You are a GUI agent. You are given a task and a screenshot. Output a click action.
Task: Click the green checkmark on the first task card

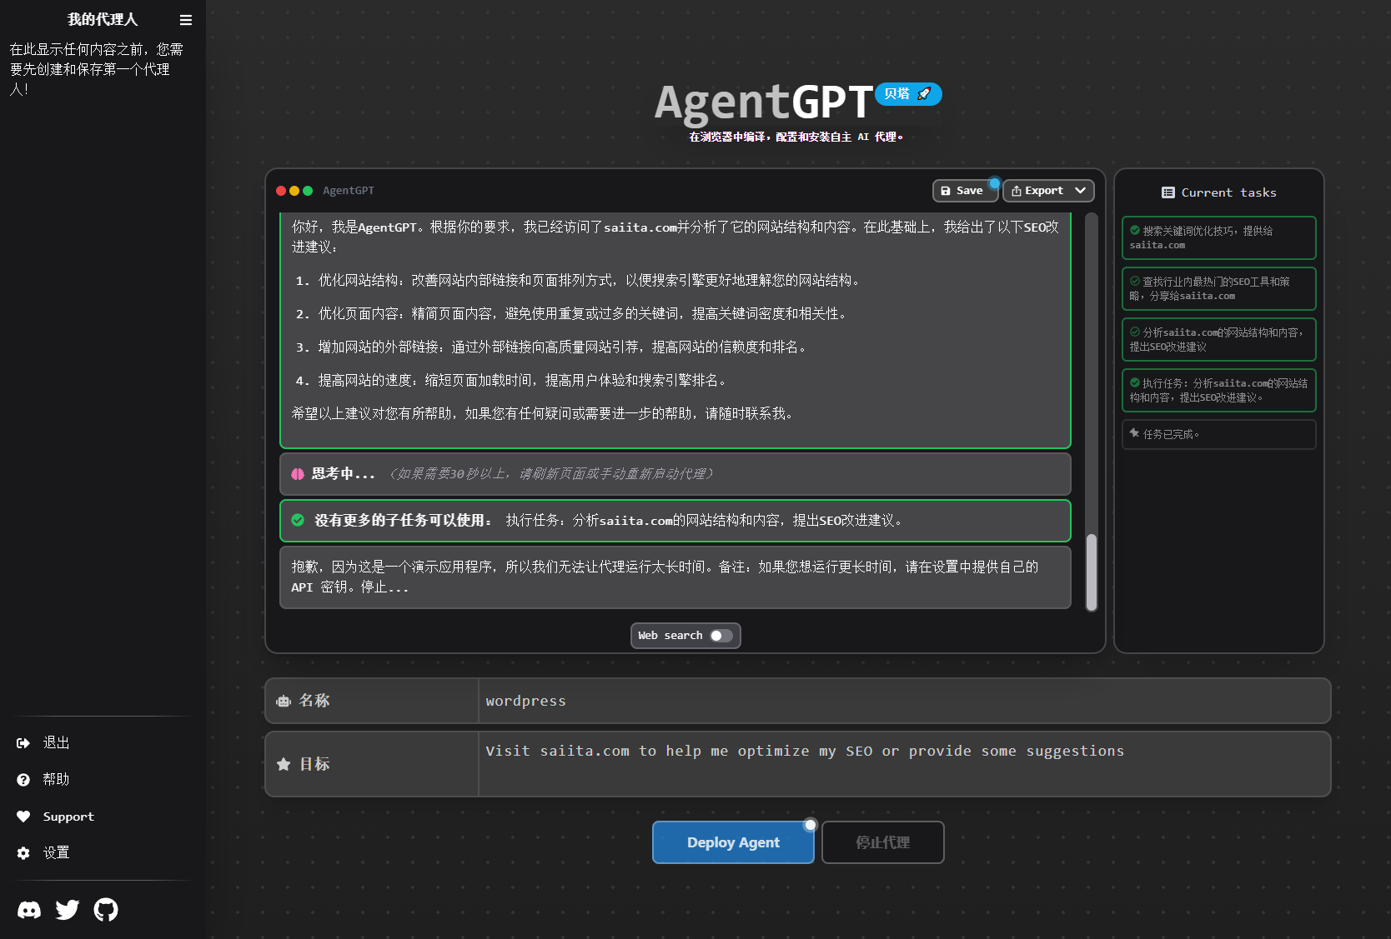(1134, 232)
